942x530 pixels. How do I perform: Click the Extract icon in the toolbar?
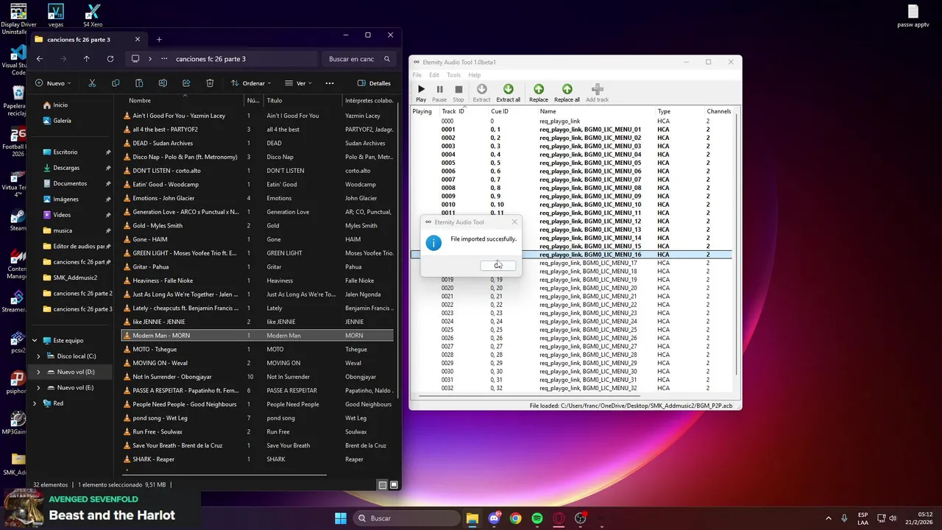pos(481,93)
